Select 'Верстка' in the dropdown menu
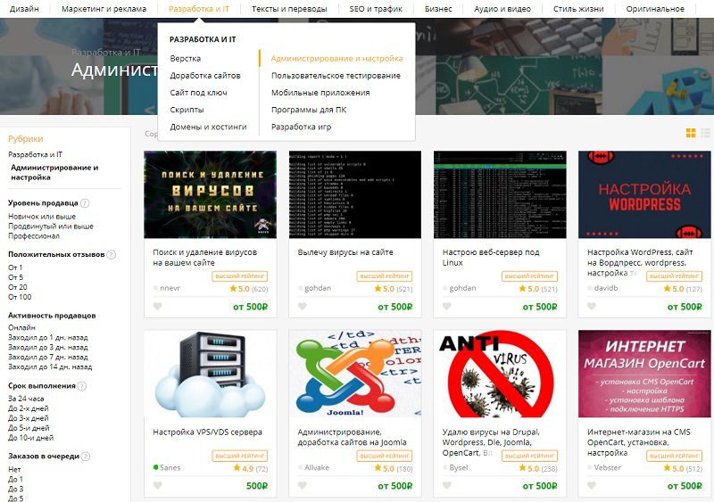 [x=186, y=59]
